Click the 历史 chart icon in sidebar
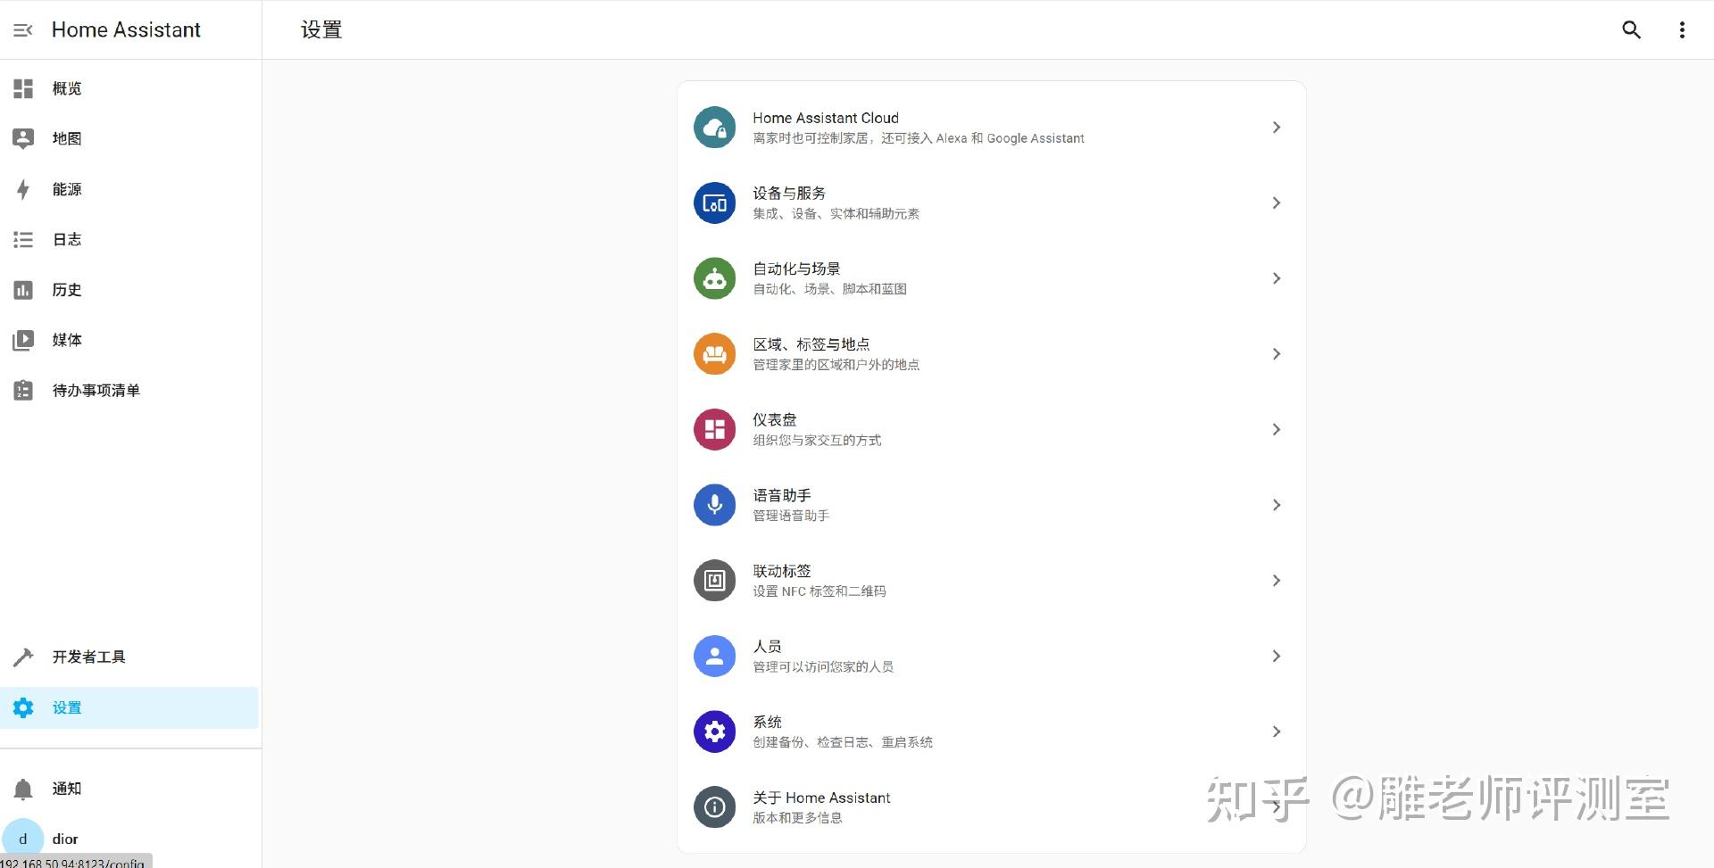The width and height of the screenshot is (1714, 868). click(23, 290)
